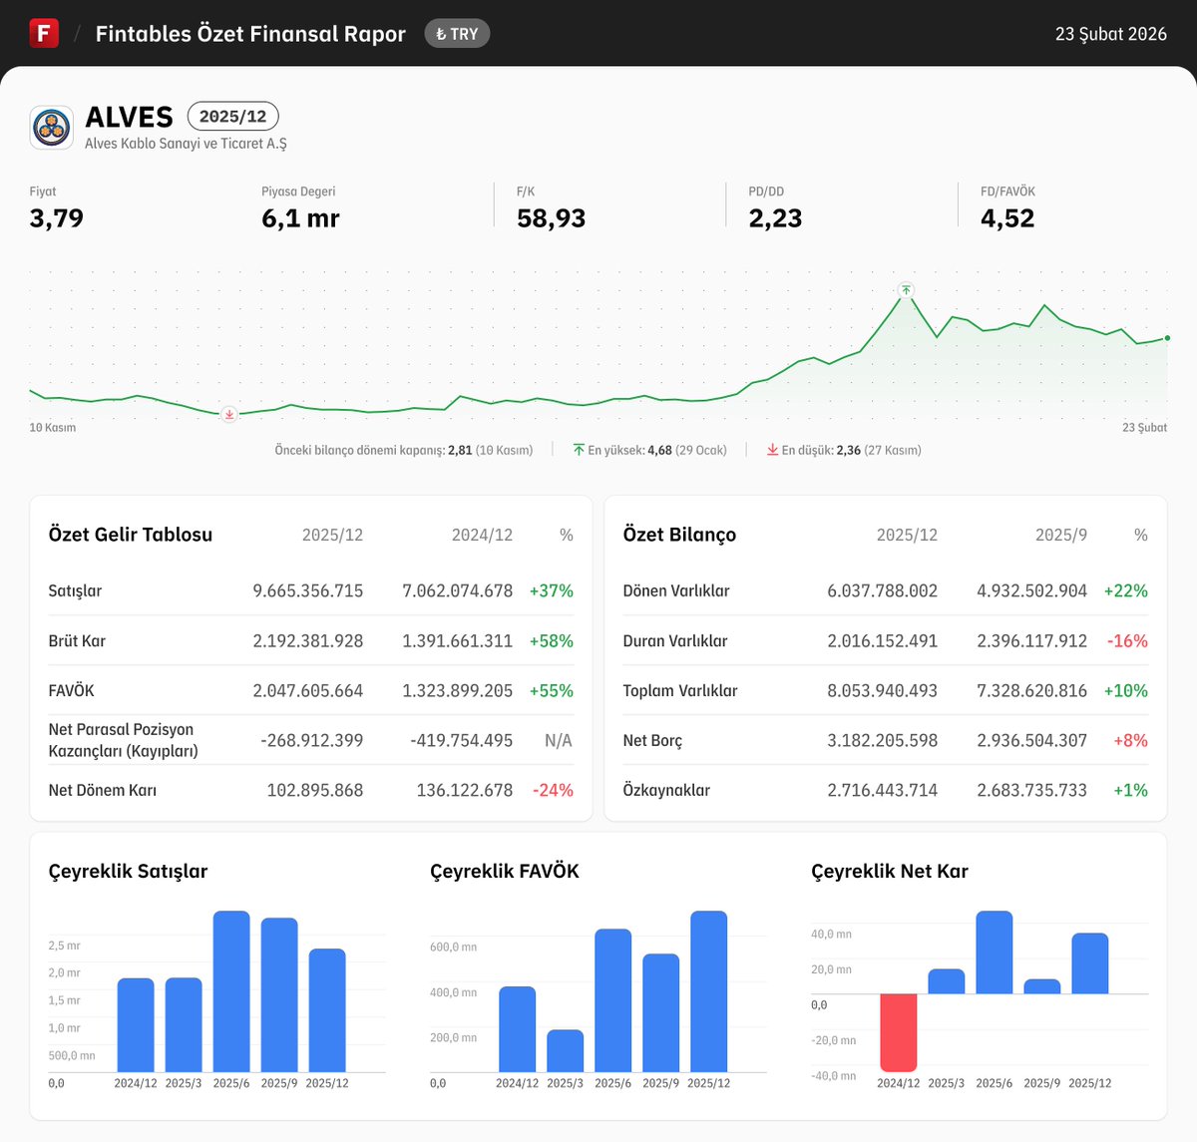This screenshot has height=1142, width=1197.
Task: Open the 2024/12 comparison column header
Action: (x=482, y=535)
